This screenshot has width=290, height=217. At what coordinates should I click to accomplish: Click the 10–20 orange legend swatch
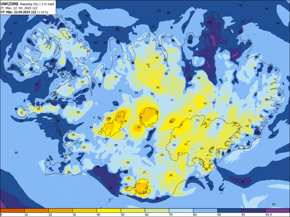point(37,211)
